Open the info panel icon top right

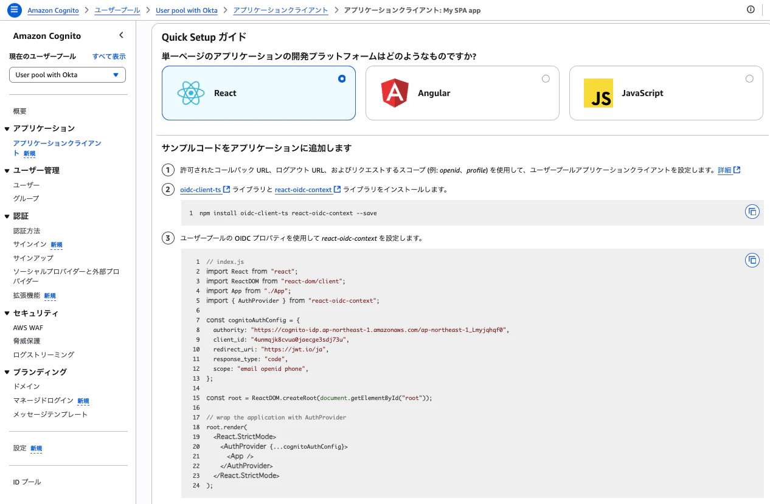(751, 10)
